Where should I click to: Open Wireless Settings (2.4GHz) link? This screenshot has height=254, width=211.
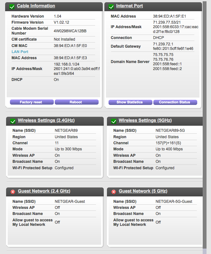coord(46,120)
